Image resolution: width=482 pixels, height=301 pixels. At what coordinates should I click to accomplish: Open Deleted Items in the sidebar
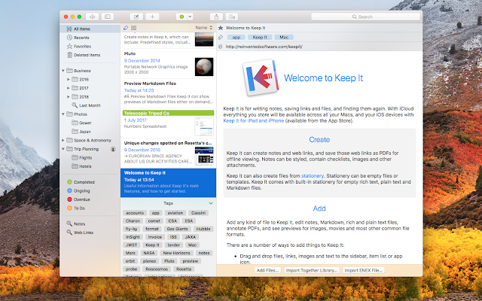90,55
